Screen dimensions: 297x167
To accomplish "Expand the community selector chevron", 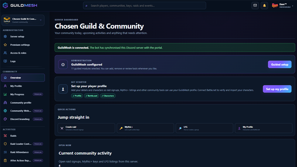I will point(40,20).
